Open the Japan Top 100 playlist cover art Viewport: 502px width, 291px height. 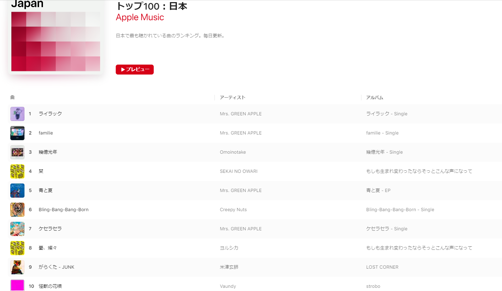tap(56, 37)
